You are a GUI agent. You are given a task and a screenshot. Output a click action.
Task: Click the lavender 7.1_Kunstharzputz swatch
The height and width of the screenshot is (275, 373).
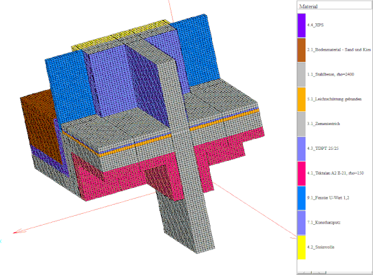(x=301, y=223)
